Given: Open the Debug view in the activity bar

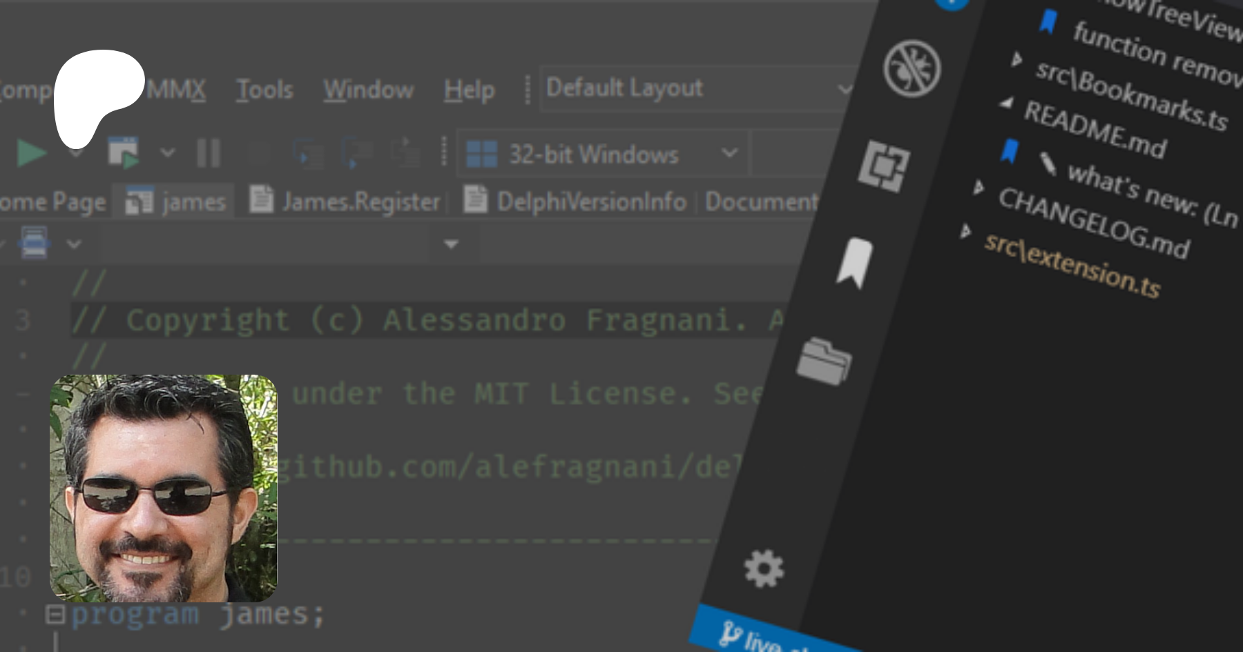Looking at the screenshot, I should (912, 68).
